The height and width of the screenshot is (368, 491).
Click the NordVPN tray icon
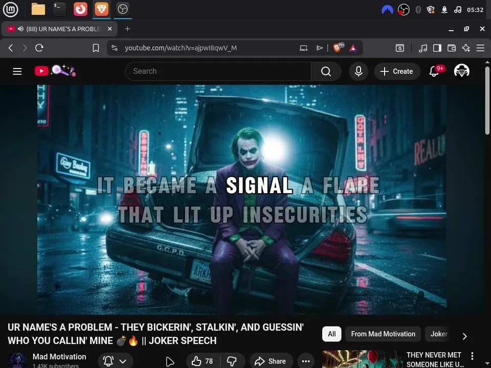(x=387, y=10)
